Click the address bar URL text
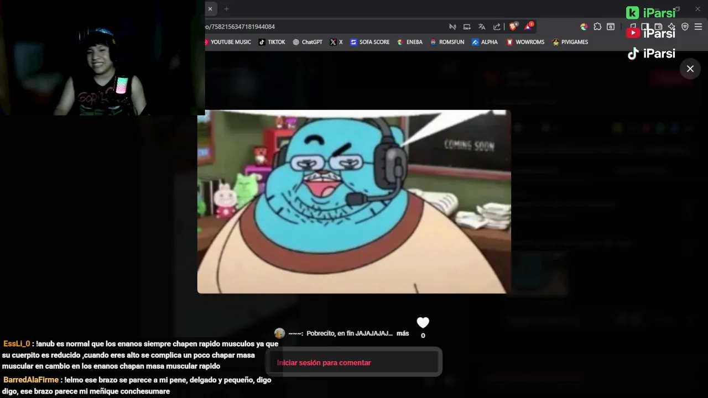 pyautogui.click(x=240, y=27)
